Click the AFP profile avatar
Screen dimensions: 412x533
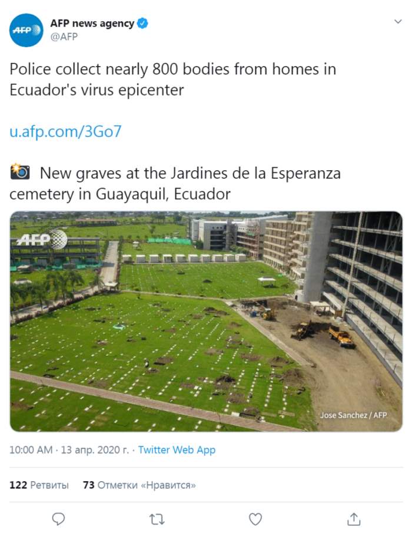point(26,30)
